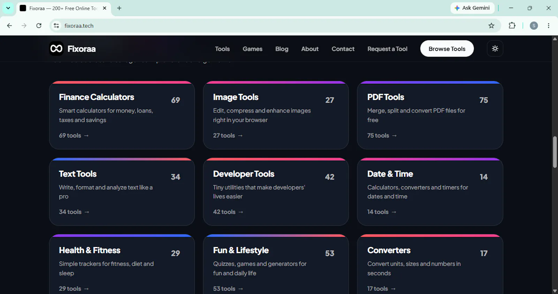Open the Date & Time category heading
This screenshot has width=558, height=294.
coord(390,174)
